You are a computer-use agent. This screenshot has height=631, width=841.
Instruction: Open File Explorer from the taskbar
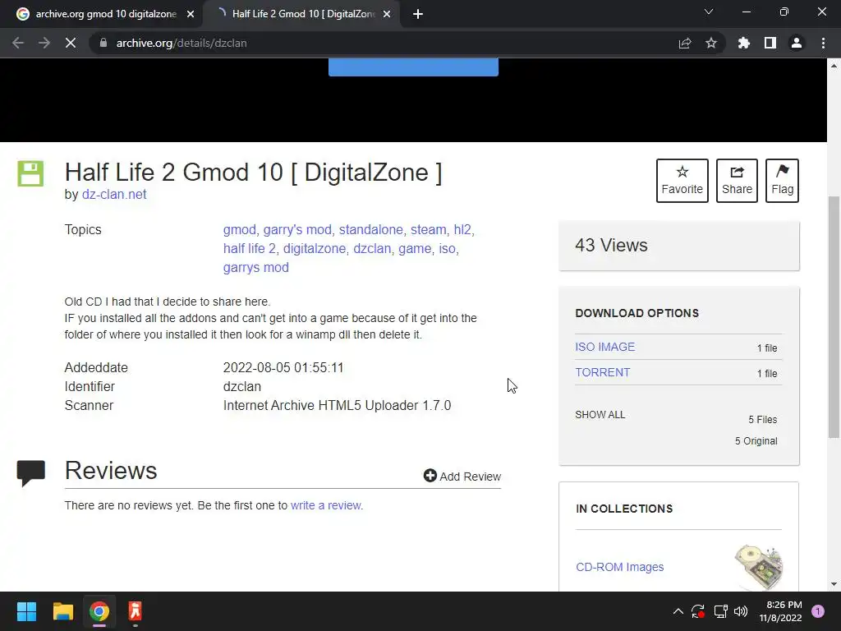[x=62, y=611]
